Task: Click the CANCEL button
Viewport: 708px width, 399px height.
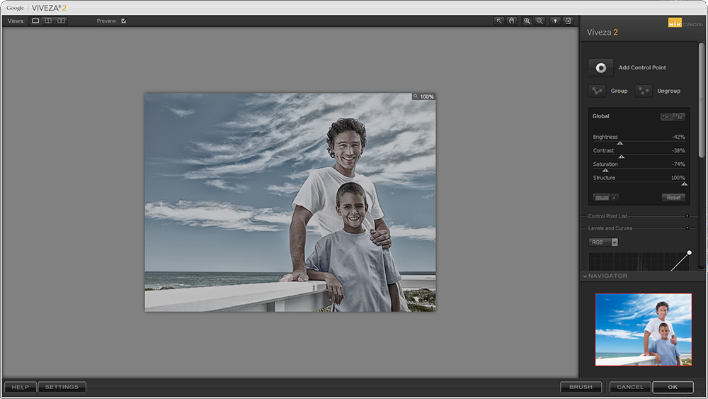Action: (630, 387)
